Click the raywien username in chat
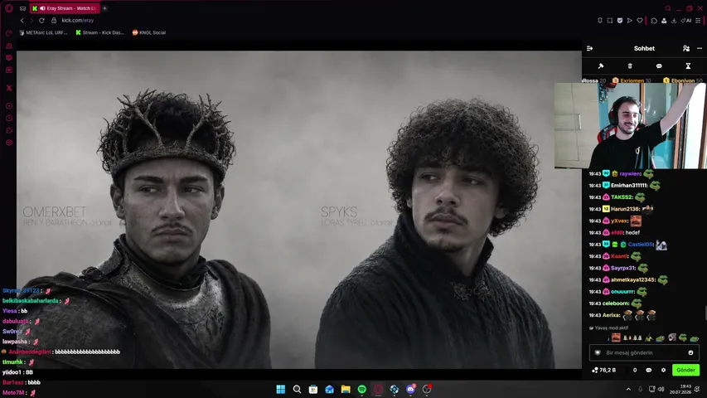 point(631,174)
